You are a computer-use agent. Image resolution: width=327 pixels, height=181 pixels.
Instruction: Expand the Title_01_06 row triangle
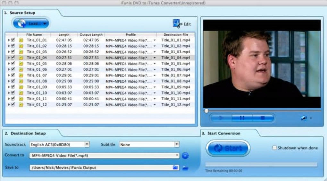9,69
